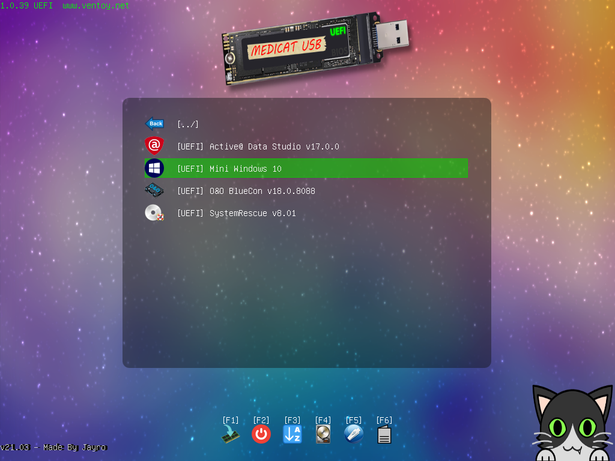Click the O&O BlueCon icon

(x=154, y=191)
